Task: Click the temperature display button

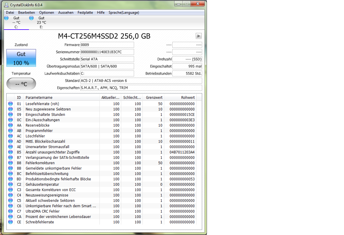Action: 21,84
